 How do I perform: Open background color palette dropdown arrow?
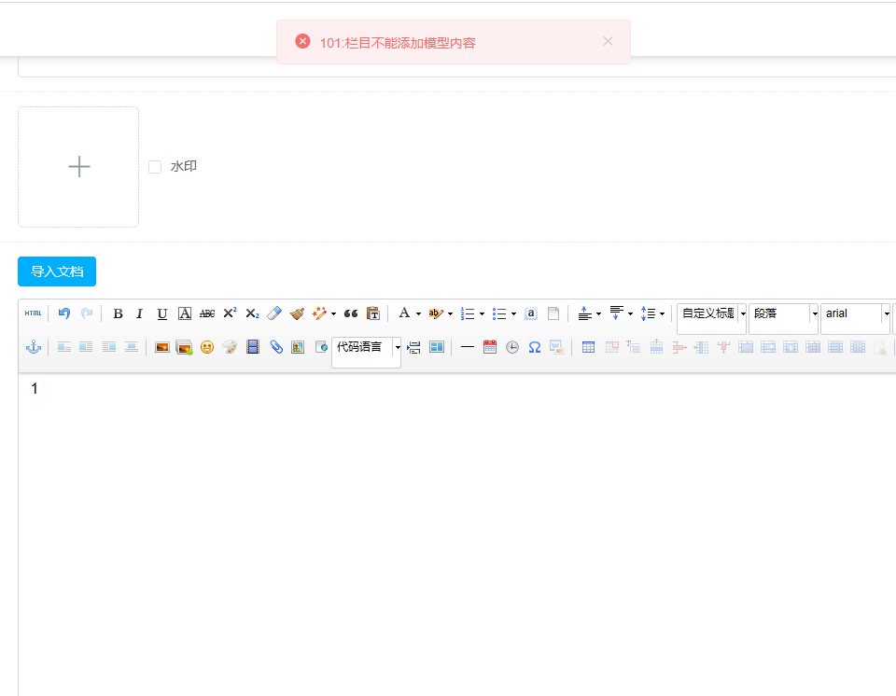[x=450, y=313]
